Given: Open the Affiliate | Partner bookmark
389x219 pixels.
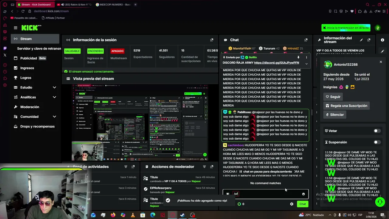Looking at the screenshot, I should (53, 18).
